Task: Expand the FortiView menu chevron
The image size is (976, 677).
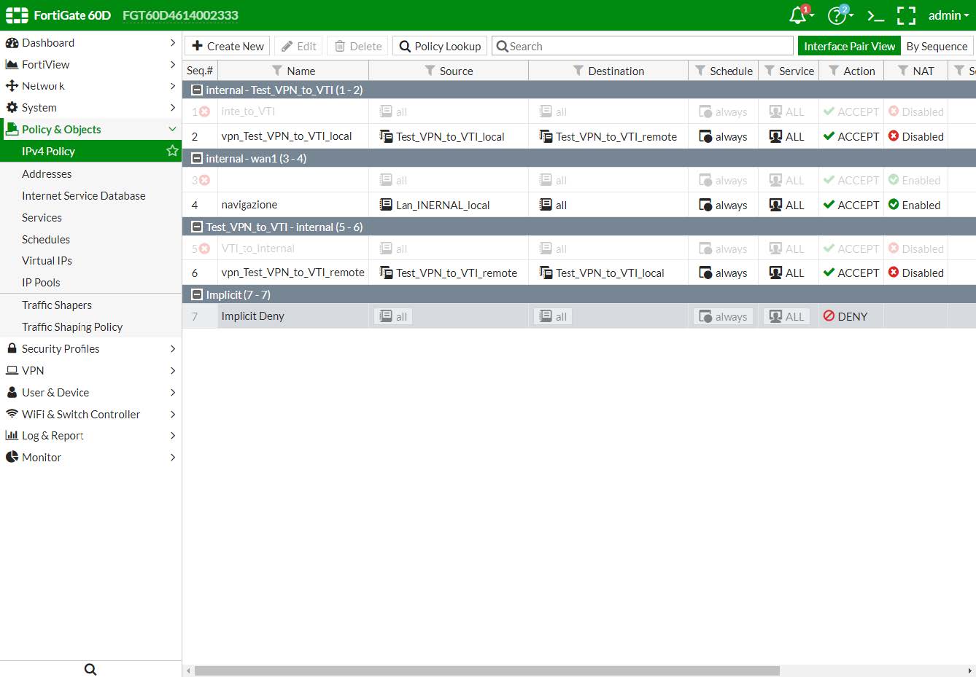Action: [x=173, y=64]
